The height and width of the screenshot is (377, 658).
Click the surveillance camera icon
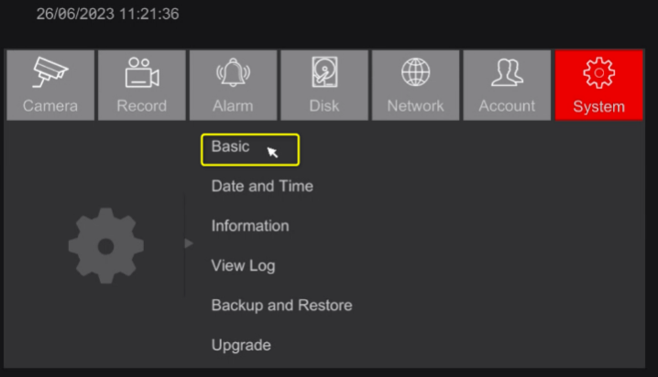pos(49,72)
